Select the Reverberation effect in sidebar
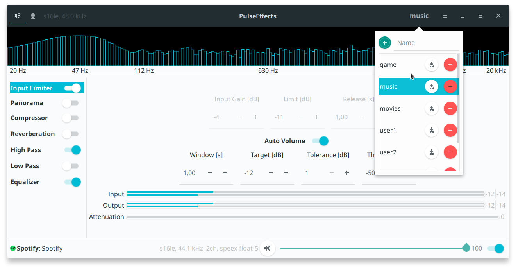 coord(32,134)
